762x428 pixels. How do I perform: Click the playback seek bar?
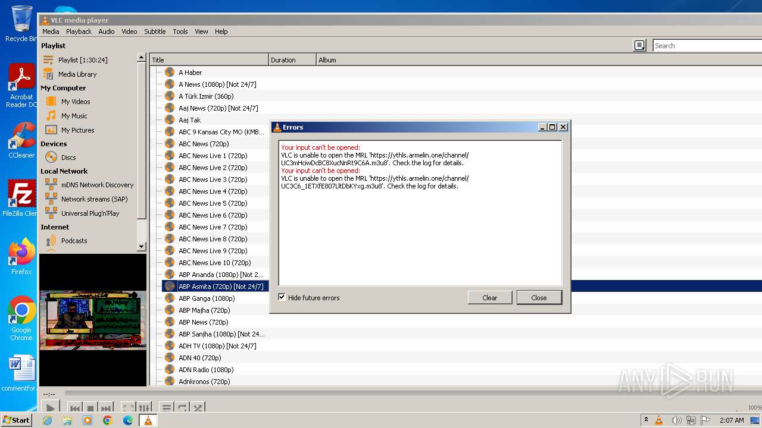(x=413, y=394)
